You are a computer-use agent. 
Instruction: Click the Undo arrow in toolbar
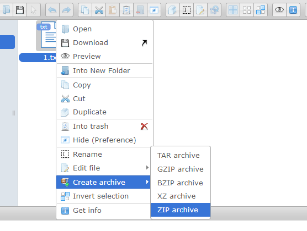tap(52, 10)
